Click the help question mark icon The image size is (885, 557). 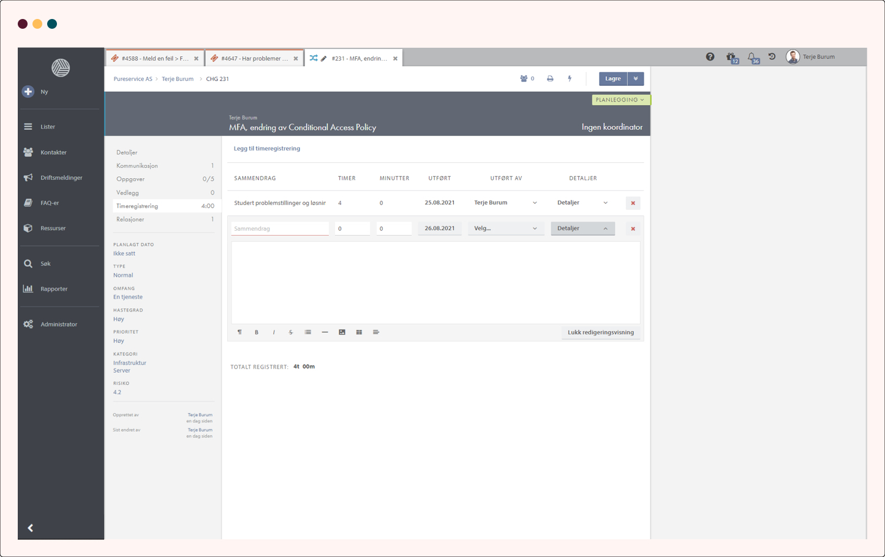coord(710,57)
